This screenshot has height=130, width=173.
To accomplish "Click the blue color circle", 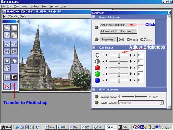I will click(x=98, y=80).
